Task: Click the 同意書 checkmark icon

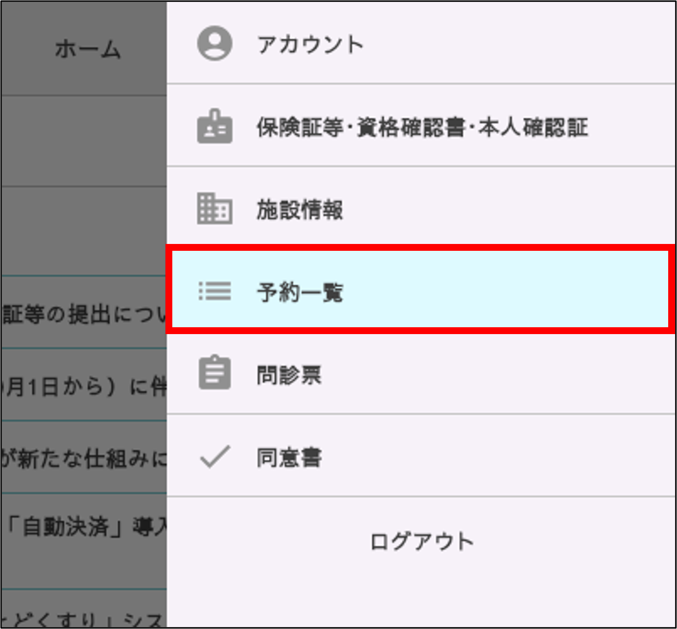Action: (x=214, y=457)
